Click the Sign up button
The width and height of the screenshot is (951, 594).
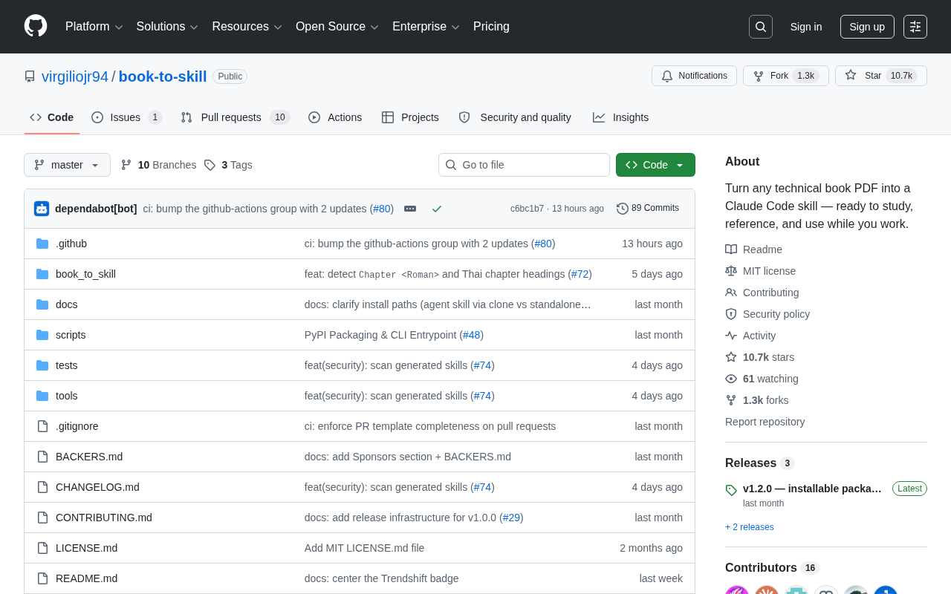coord(867,27)
